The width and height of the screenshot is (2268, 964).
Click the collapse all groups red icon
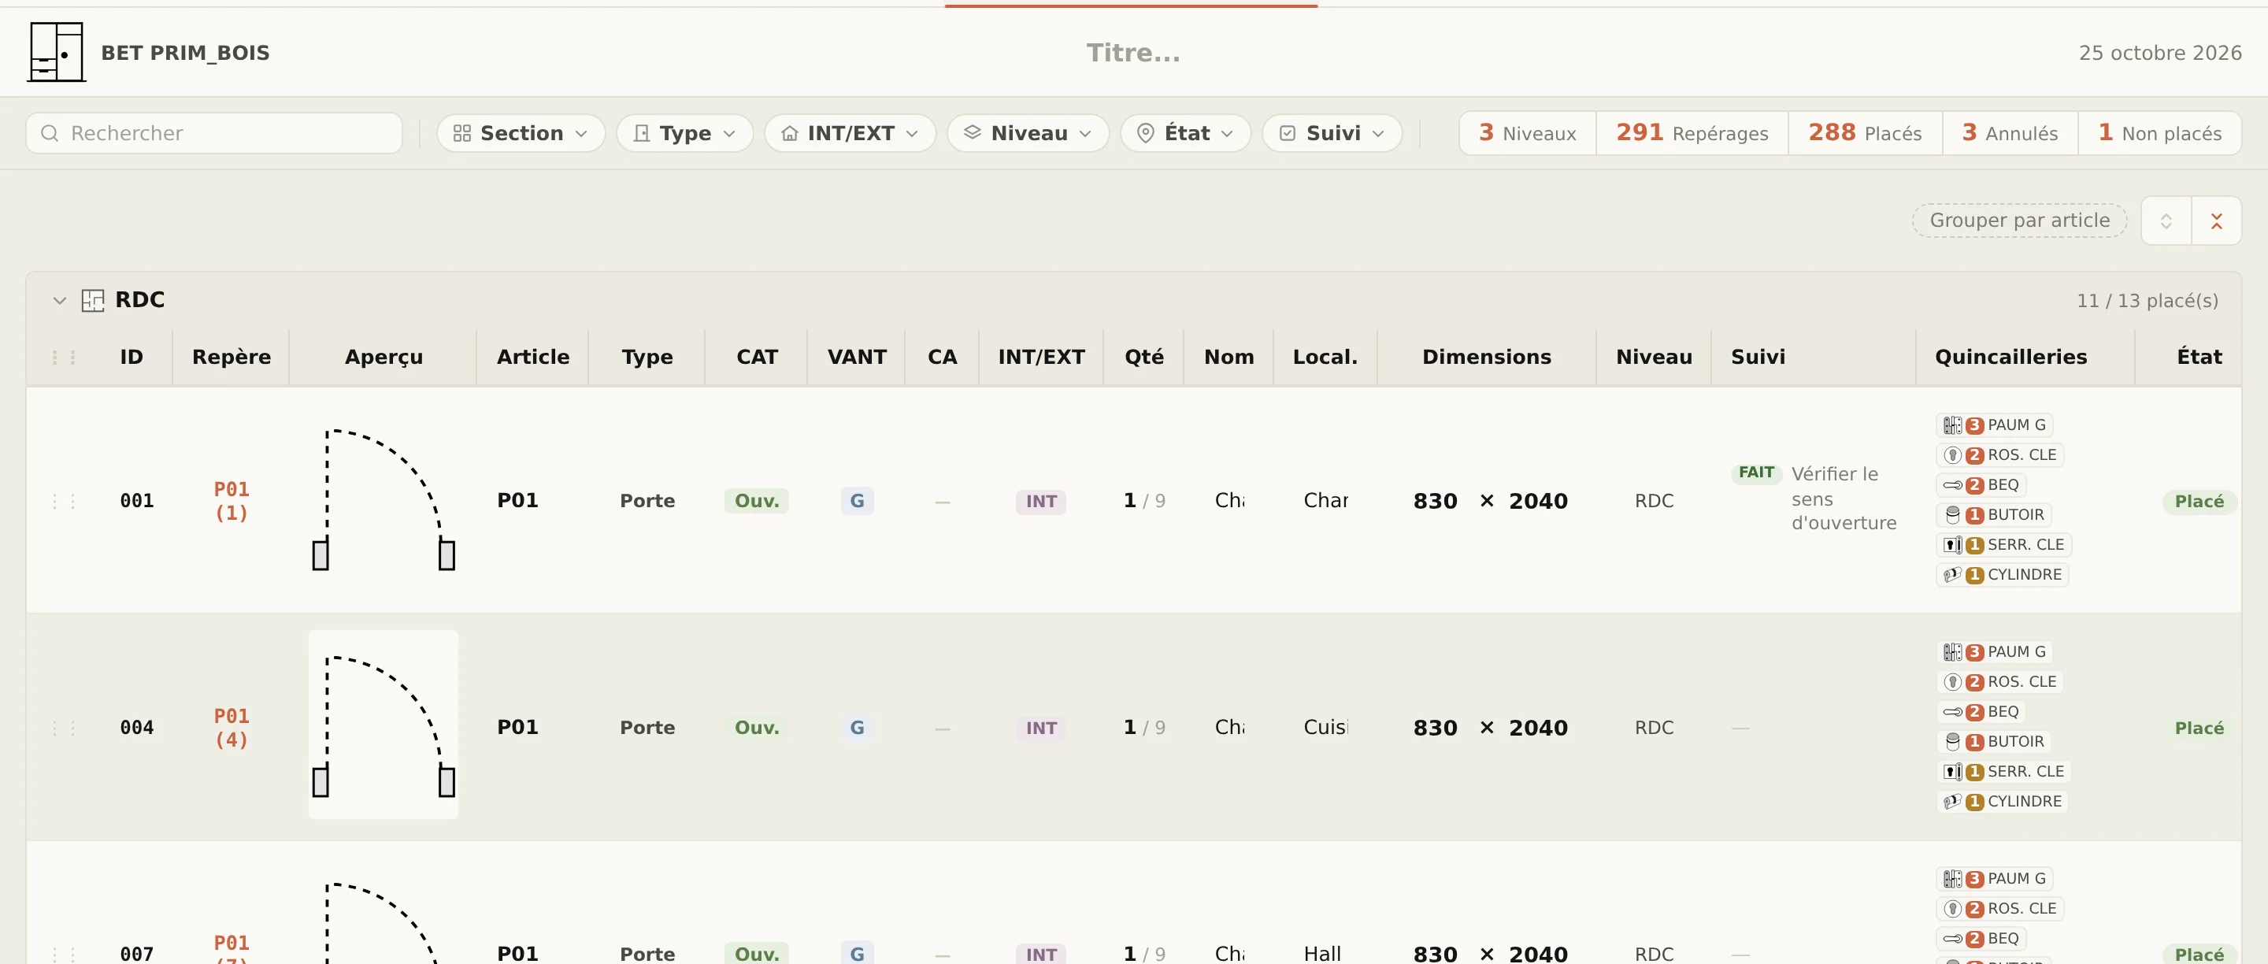coord(2216,220)
